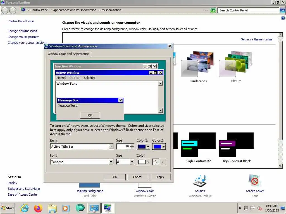Viewport: 286px width, 214px height.
Task: Open the Control Panel taskbar icon
Action: pyautogui.click(x=94, y=208)
